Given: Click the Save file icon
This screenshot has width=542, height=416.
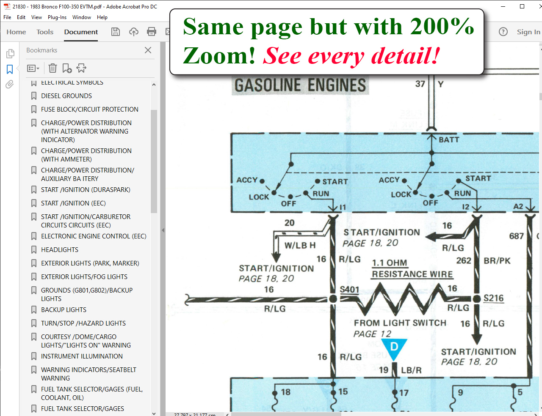Looking at the screenshot, I should pyautogui.click(x=116, y=32).
